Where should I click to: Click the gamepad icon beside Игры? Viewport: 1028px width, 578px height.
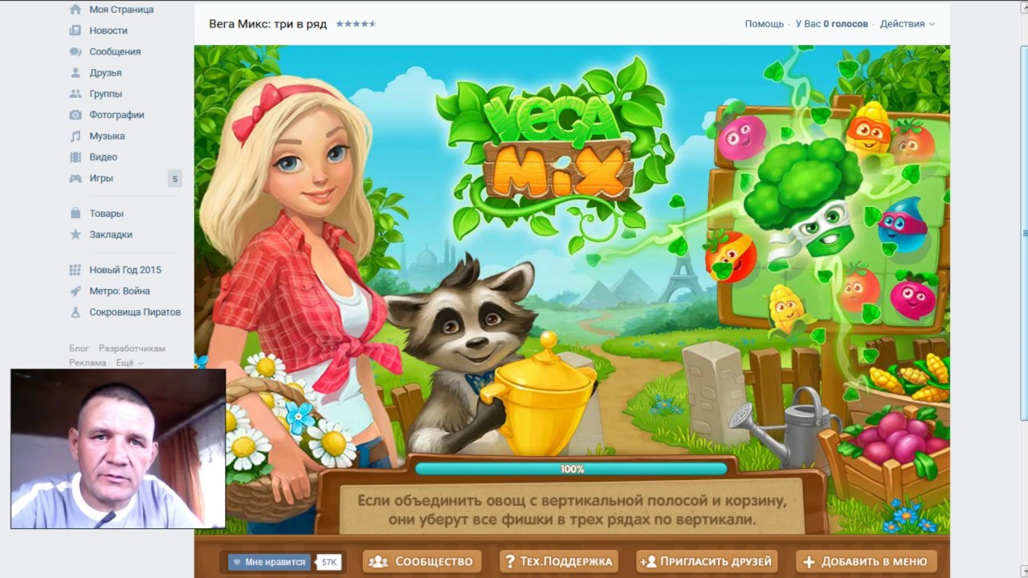[75, 178]
